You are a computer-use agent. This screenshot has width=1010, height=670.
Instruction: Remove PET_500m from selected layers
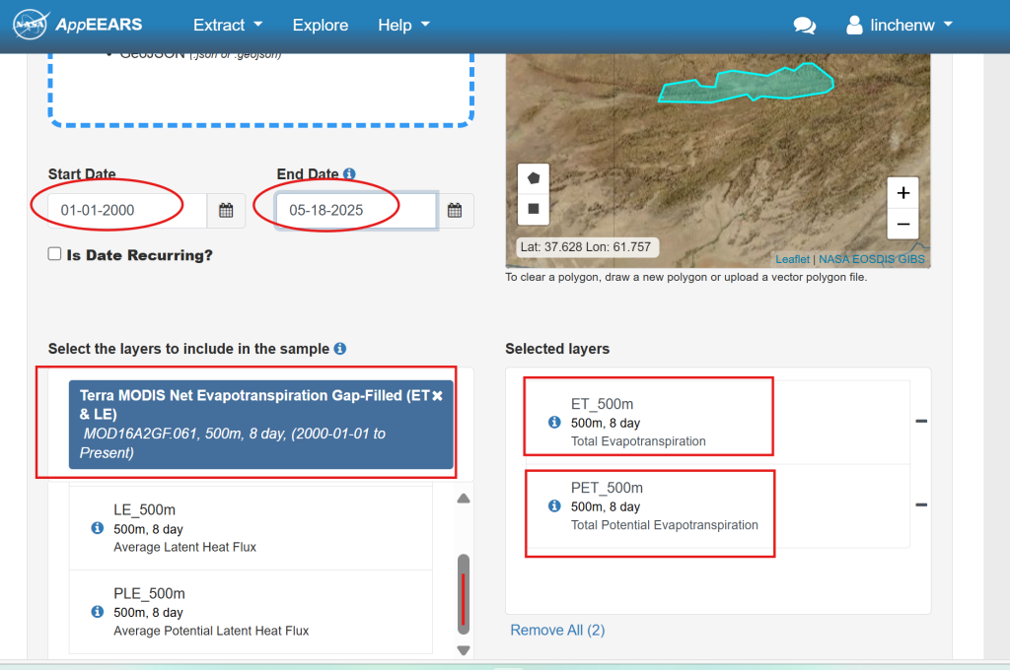[921, 504]
